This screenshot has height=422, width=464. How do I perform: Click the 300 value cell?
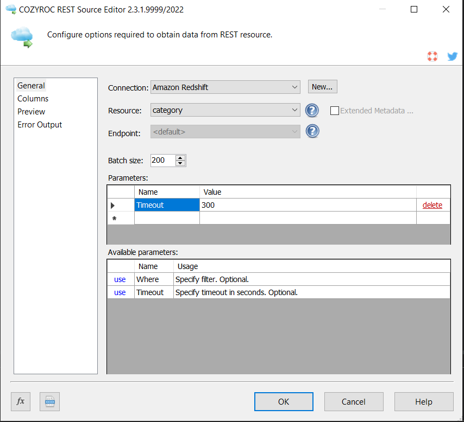[308, 205]
